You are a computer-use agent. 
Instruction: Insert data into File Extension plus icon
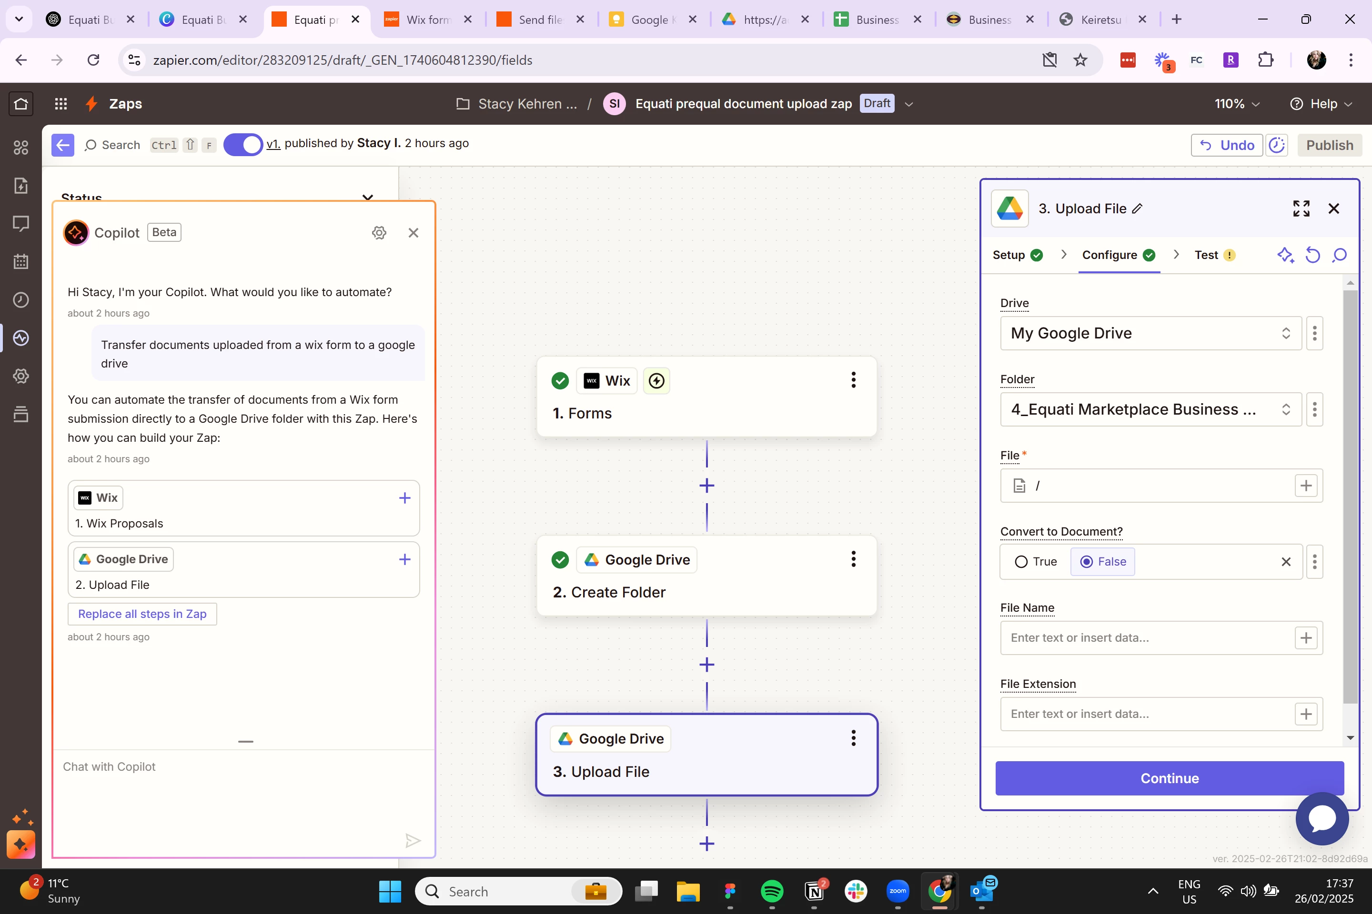pyautogui.click(x=1306, y=714)
